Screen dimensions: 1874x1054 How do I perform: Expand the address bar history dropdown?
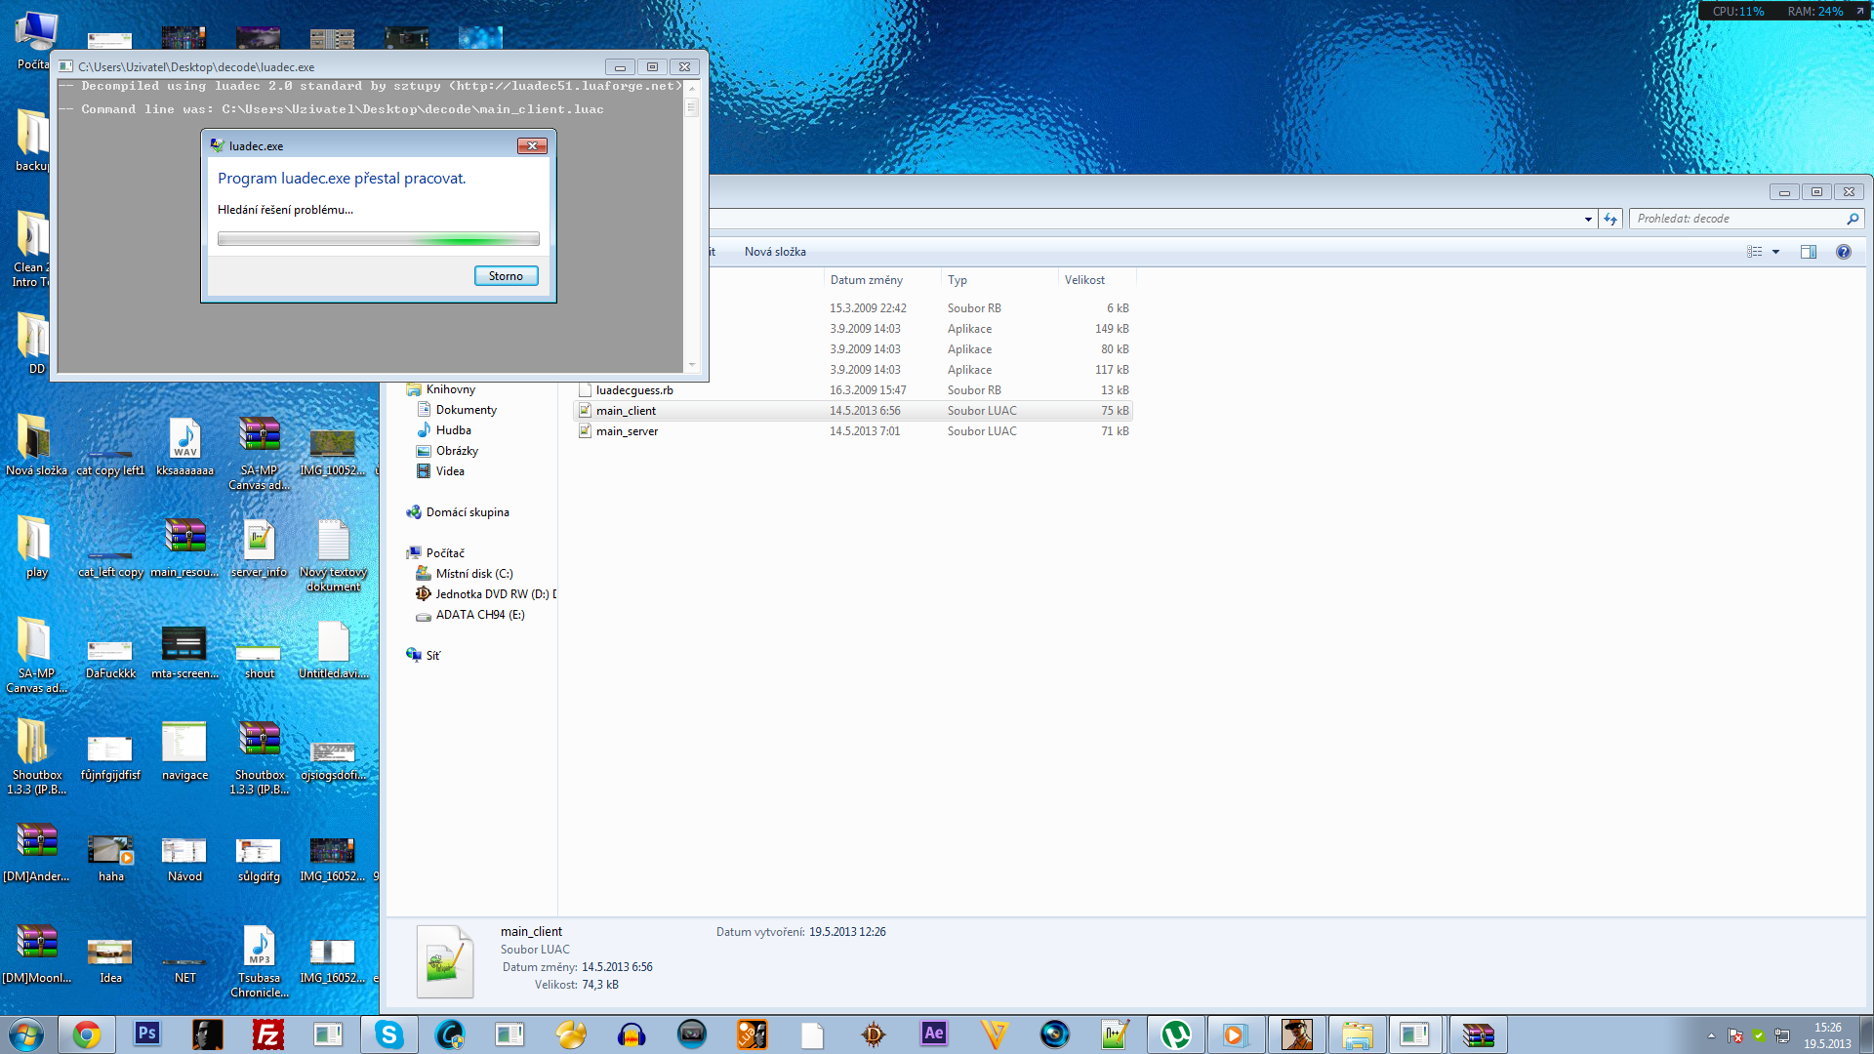[x=1588, y=219]
